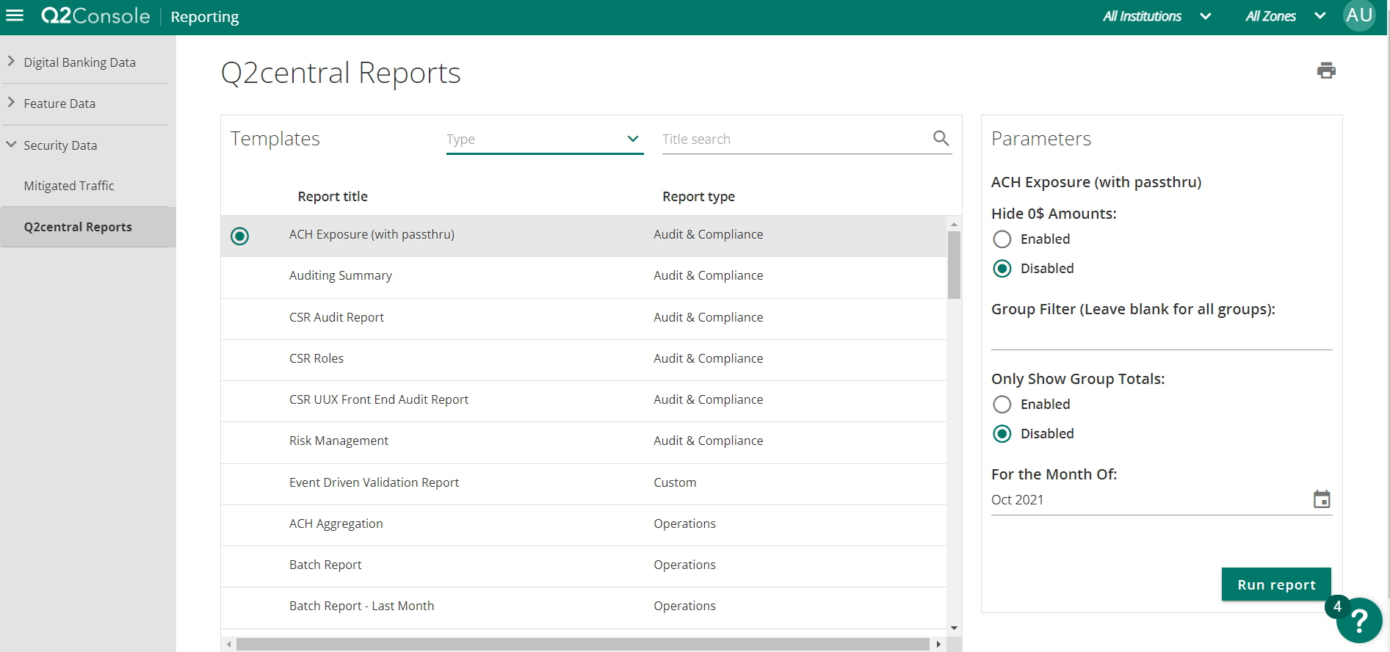Click the title search magnifier icon
Viewport: 1390px width, 652px height.
click(941, 138)
